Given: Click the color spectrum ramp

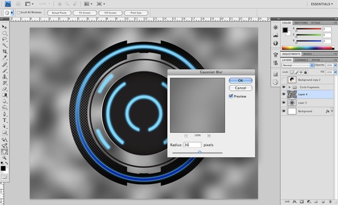Looking at the screenshot, I should 308,48.
